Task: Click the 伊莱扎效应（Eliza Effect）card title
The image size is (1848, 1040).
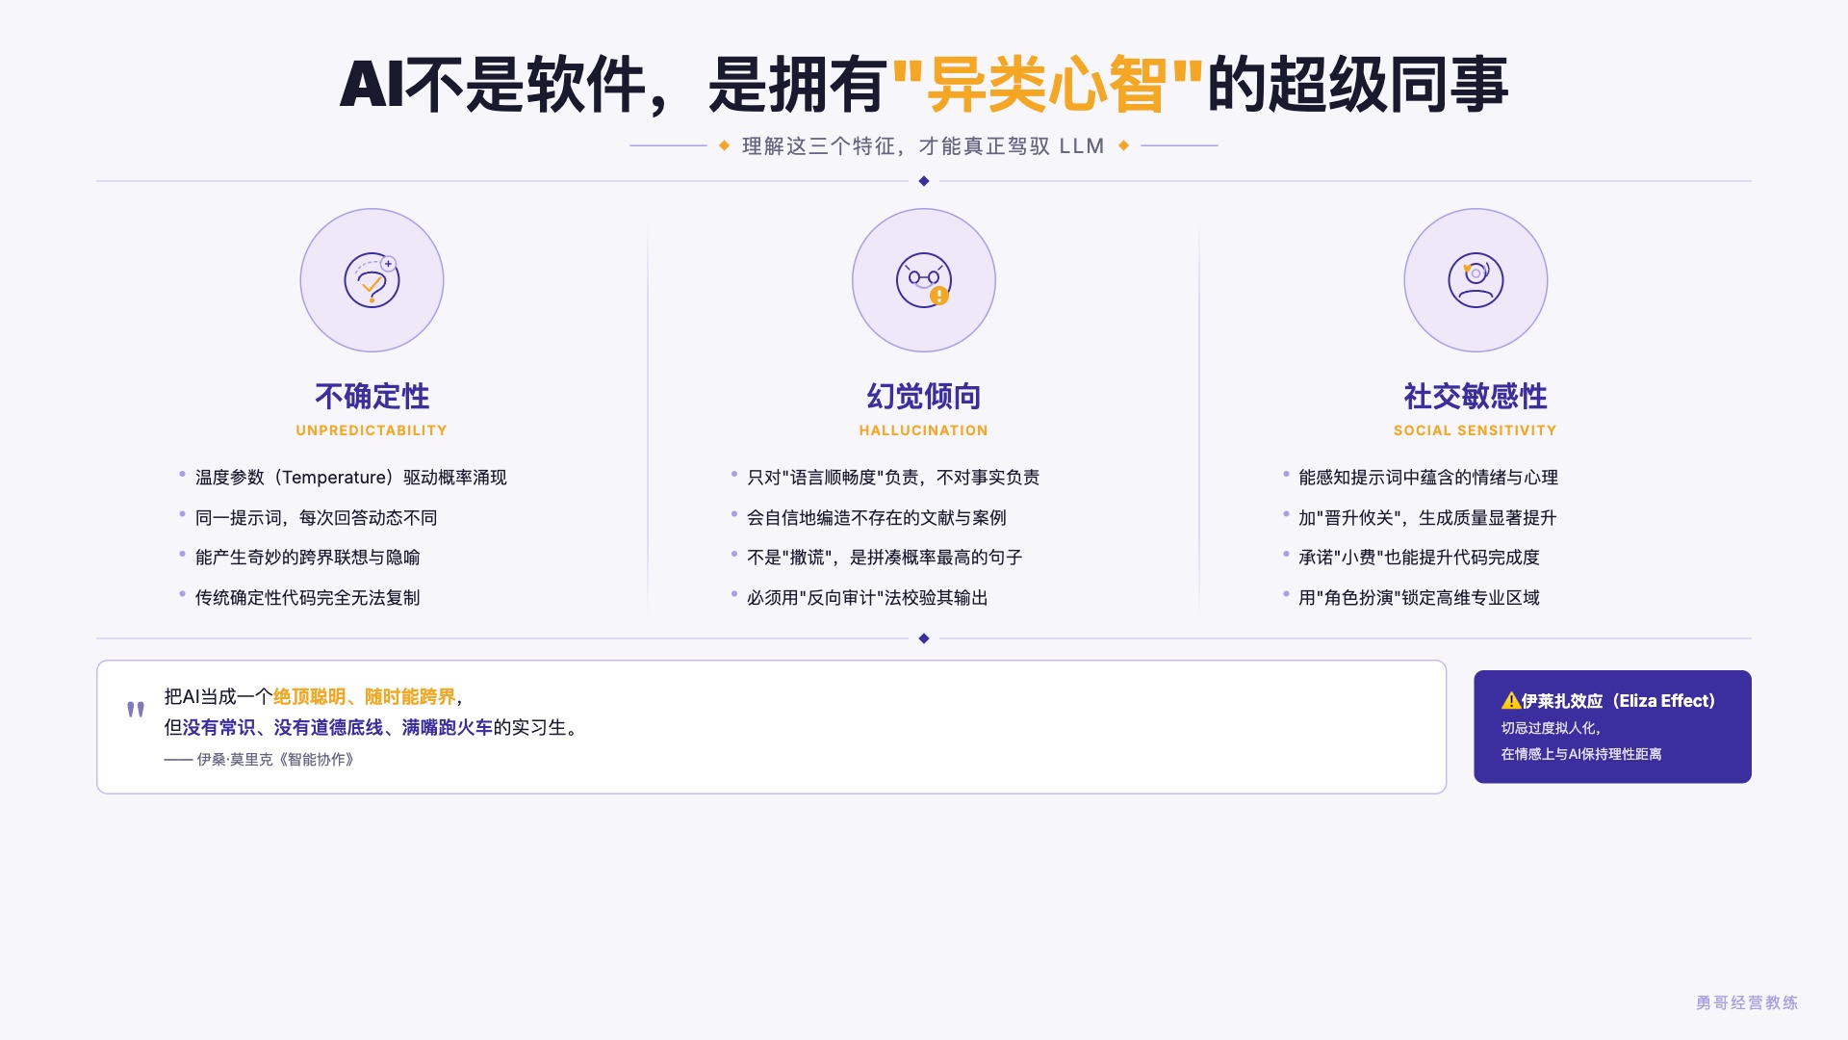Action: click(1618, 701)
